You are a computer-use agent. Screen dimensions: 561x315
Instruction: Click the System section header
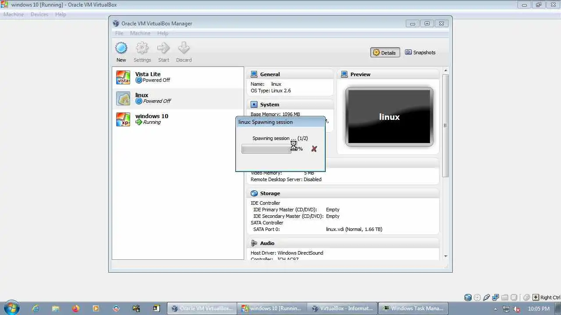[290, 105]
